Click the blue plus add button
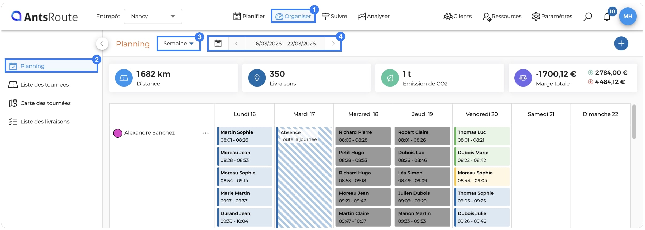The height and width of the screenshot is (230, 645). 621,44
